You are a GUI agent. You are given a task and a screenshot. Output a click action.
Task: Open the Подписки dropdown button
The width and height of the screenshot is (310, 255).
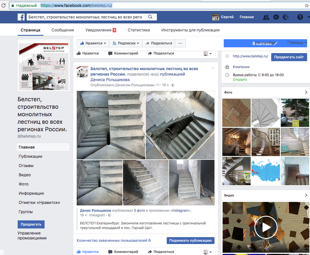click(126, 43)
